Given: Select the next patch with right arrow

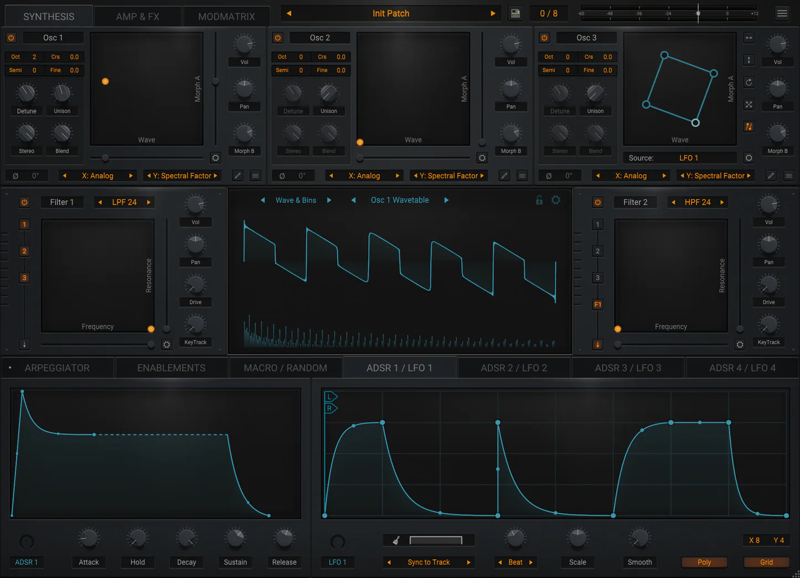Looking at the screenshot, I should [493, 13].
